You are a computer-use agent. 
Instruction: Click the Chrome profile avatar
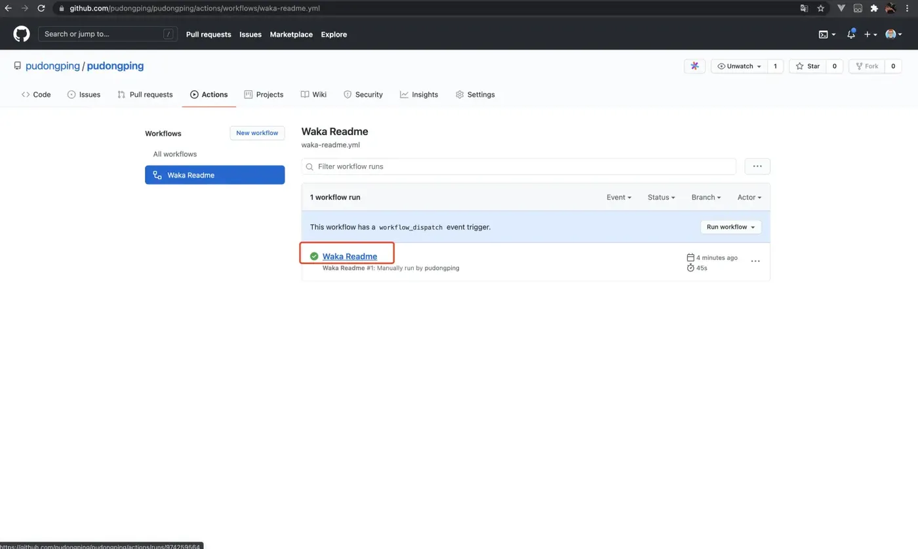[890, 9]
